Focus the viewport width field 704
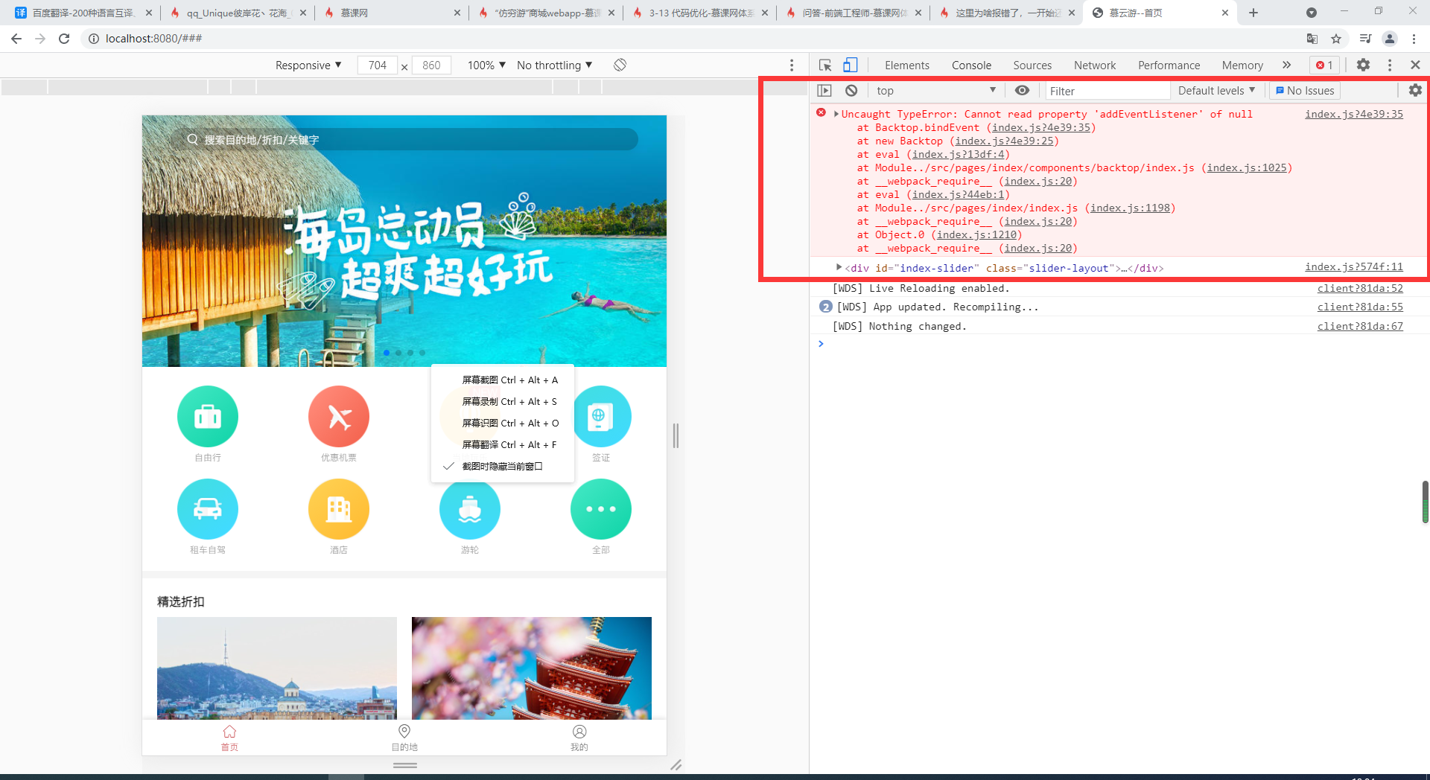 tap(378, 65)
